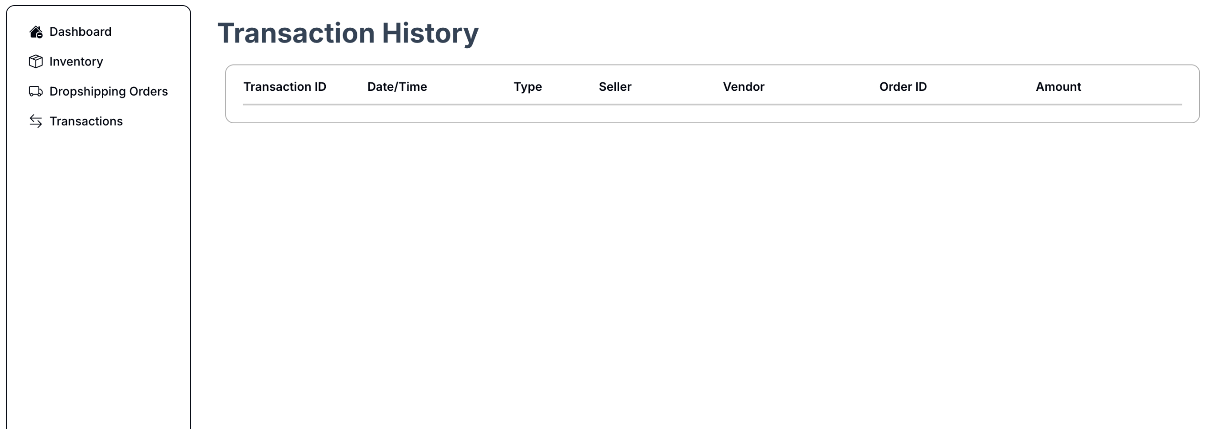This screenshot has height=429, width=1223.
Task: Click the Transaction ID column header
Action: pyautogui.click(x=285, y=87)
